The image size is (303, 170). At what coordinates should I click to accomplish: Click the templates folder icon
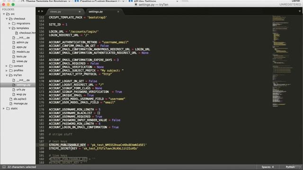click(14, 28)
